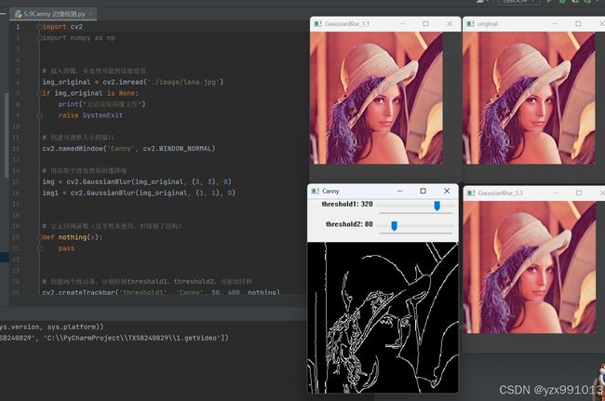605x401 pixels.
Task: Maximize the Canny window
Action: tap(423, 191)
